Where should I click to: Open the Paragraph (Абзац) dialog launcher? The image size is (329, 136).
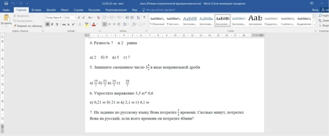click(x=146, y=31)
